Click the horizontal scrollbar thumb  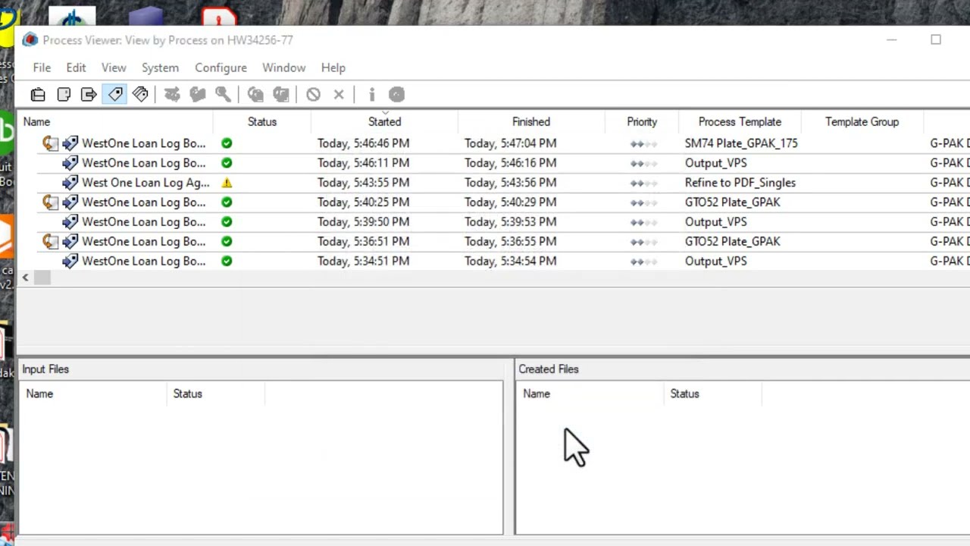coord(42,278)
